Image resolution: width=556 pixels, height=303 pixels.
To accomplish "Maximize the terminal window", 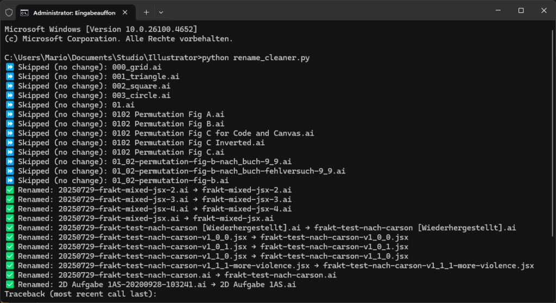I will click(x=521, y=11).
